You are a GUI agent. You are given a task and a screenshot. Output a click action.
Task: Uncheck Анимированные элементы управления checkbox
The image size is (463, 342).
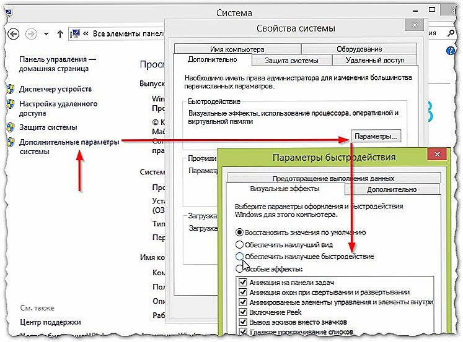[243, 302]
